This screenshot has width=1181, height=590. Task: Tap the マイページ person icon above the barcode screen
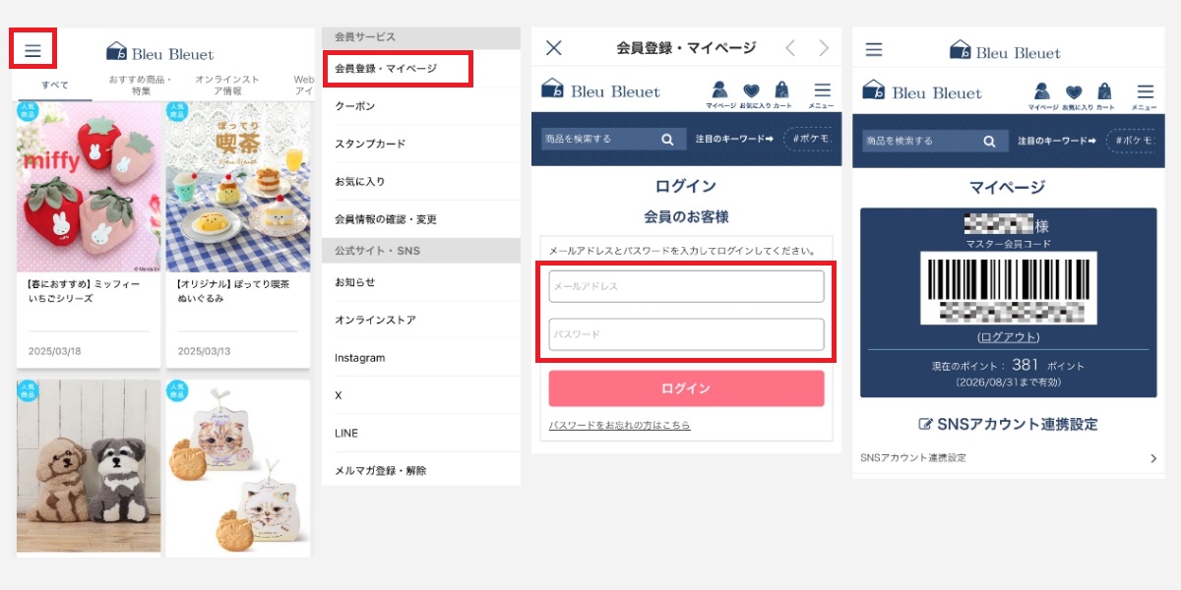1041,92
